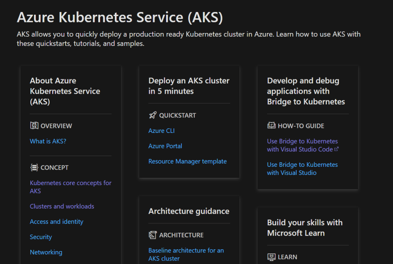Click the OVERVIEW section label

[x=56, y=126]
